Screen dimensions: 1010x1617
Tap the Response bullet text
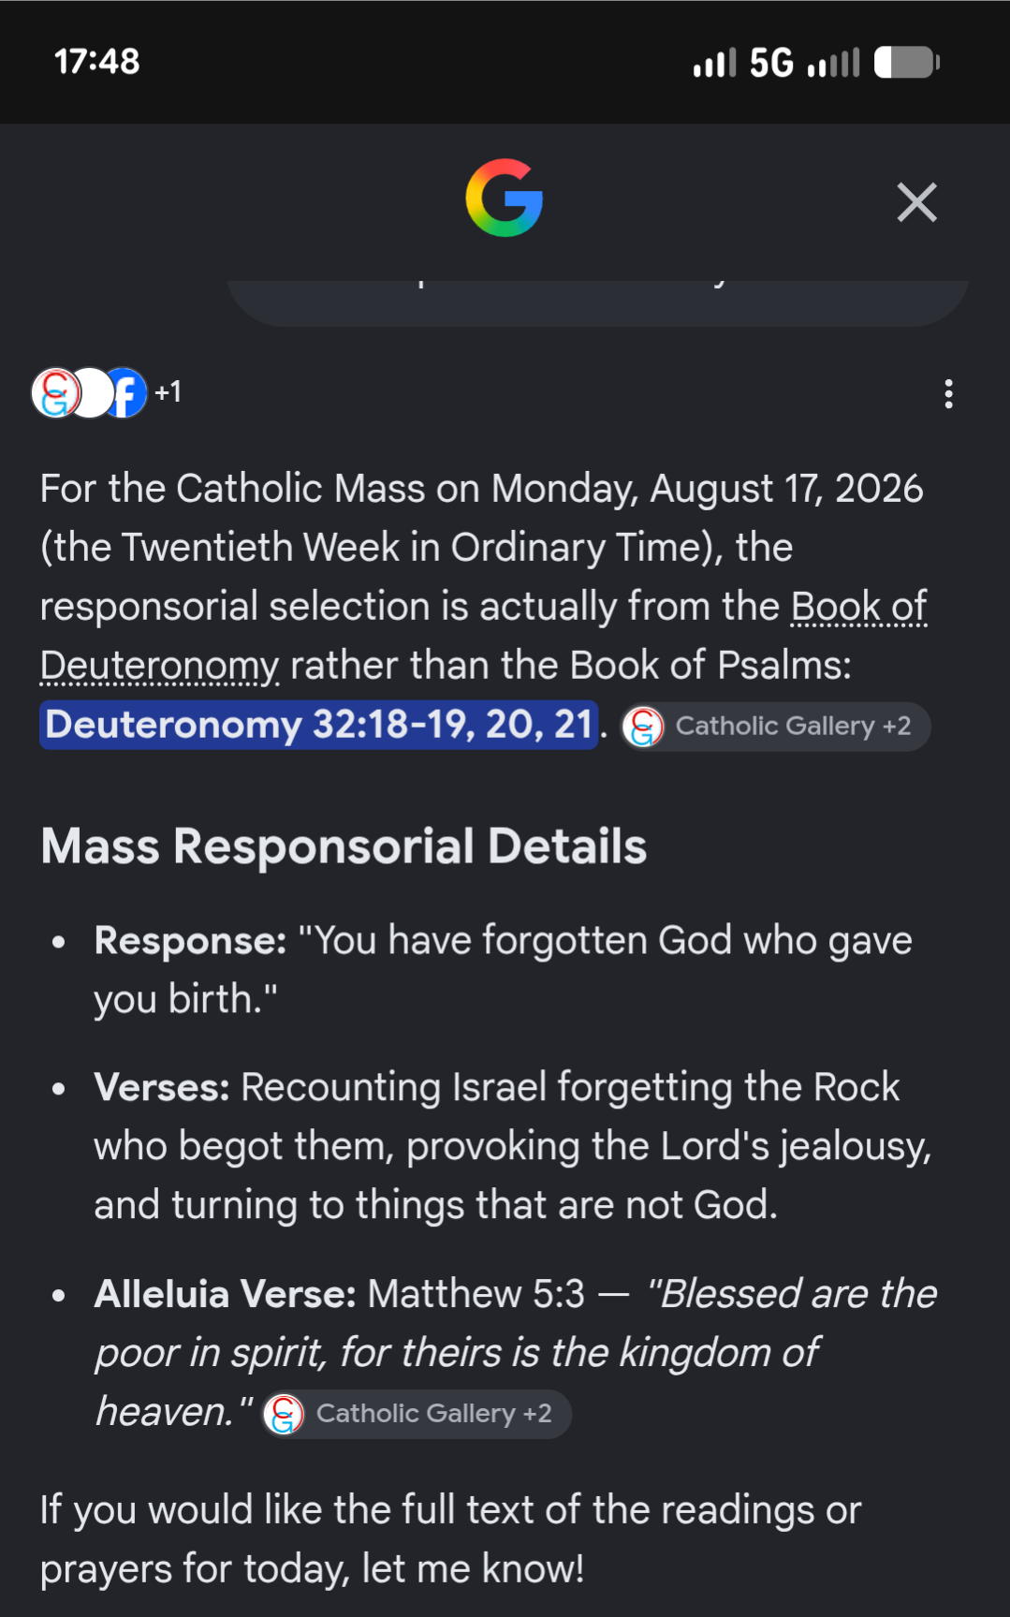[x=504, y=969]
